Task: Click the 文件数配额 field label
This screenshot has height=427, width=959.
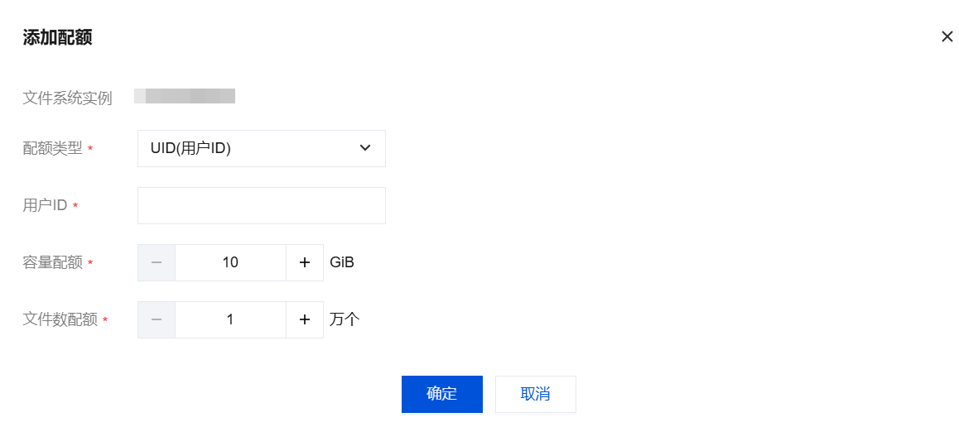Action: point(60,319)
